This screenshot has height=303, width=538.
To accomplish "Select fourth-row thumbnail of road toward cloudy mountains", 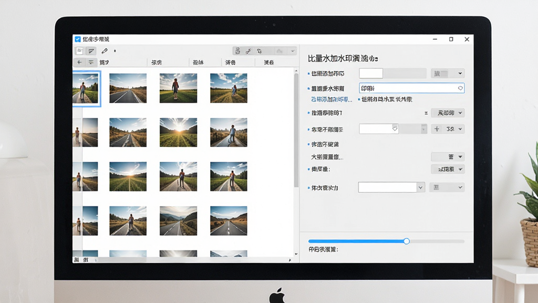I will click(179, 220).
